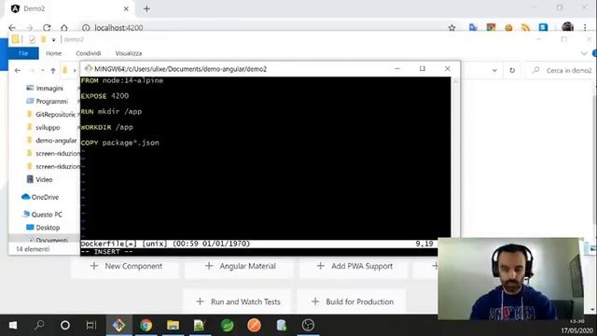The width and height of the screenshot is (597, 336).
Task: Select Video in the navigation pane
Action: [x=44, y=179]
